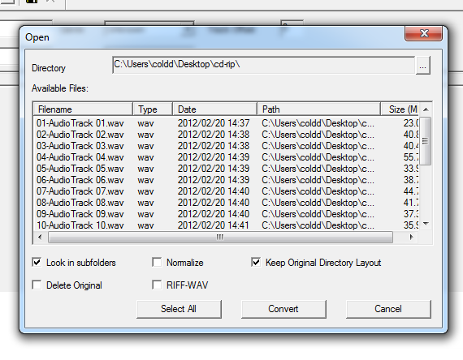Viewport: 463px width, 360px height.
Task: Select file 02-AudioTrack 02.wav
Action: click(x=80, y=135)
